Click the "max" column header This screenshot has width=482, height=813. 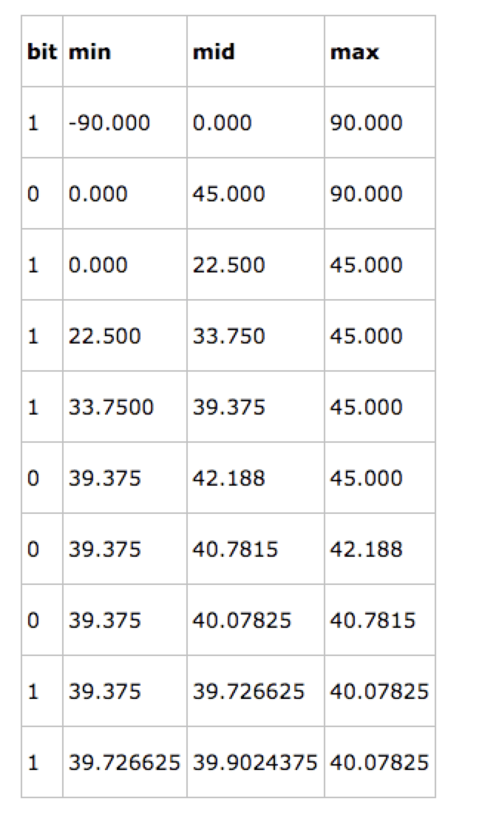pyautogui.click(x=354, y=53)
